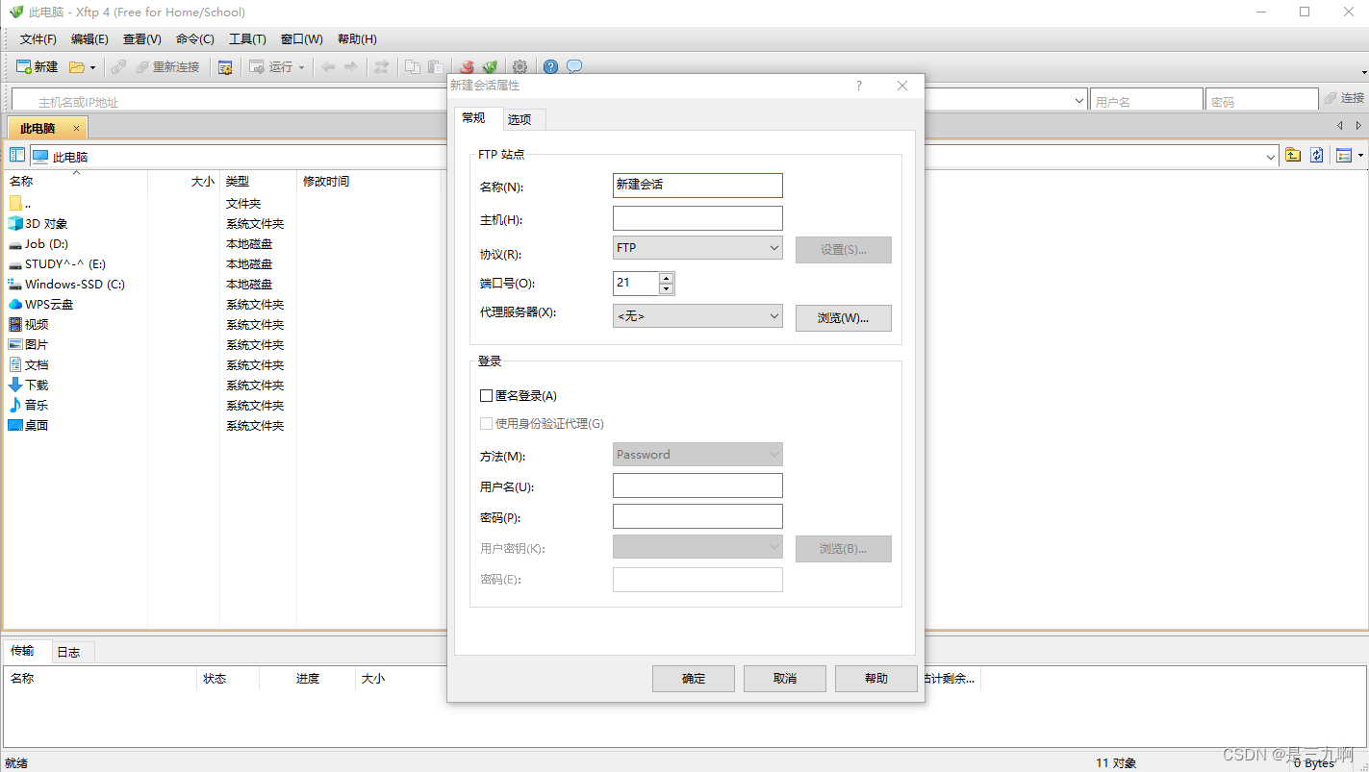The height and width of the screenshot is (772, 1369).
Task: Open the 代理服务器 proxy server dropdown
Action: (697, 315)
